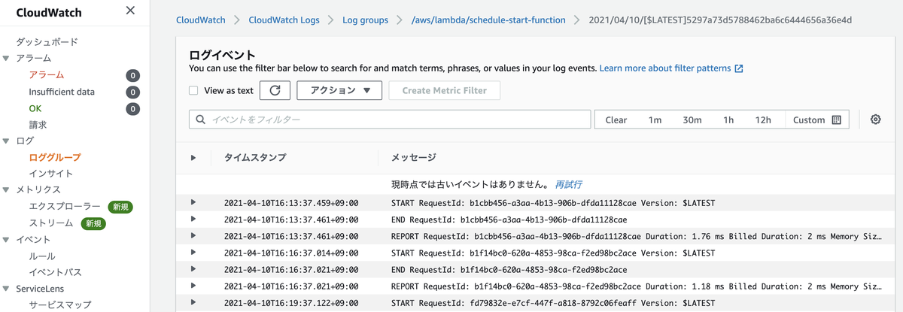Collapse the ServiceLens sidebar section
The width and height of the screenshot is (903, 312).
coord(6,289)
